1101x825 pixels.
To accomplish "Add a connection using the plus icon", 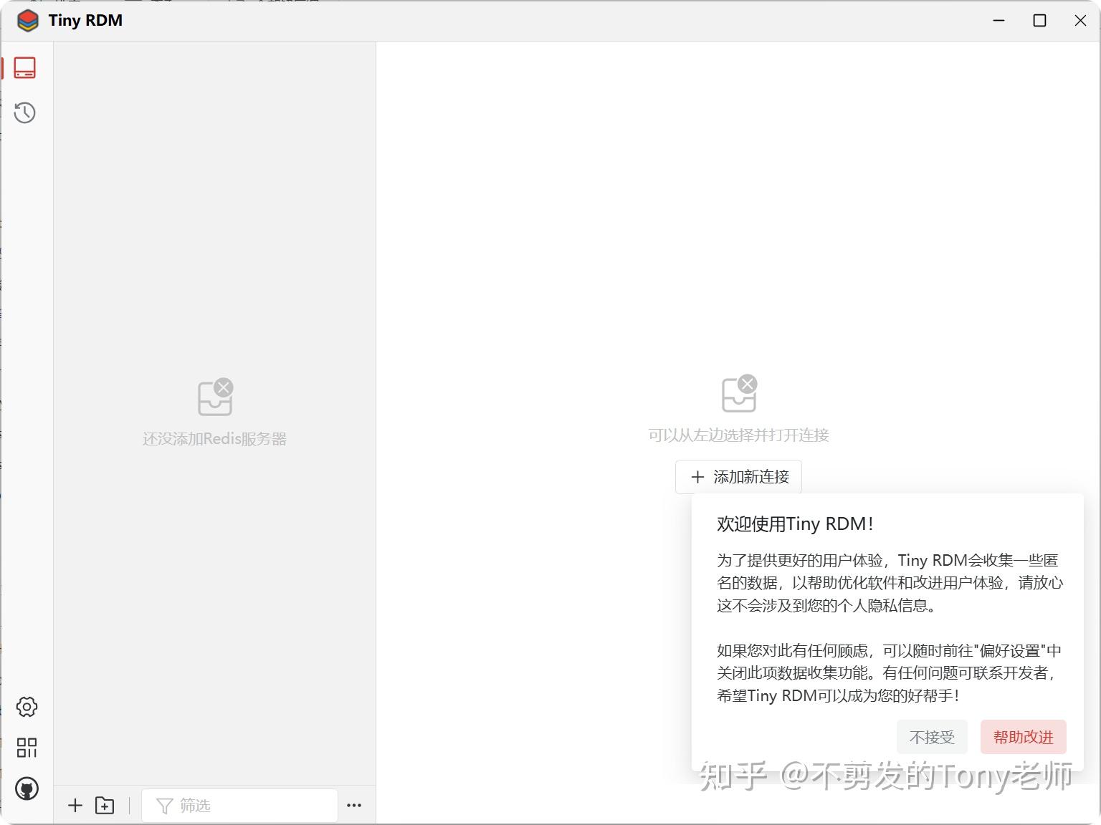I will tap(75, 805).
